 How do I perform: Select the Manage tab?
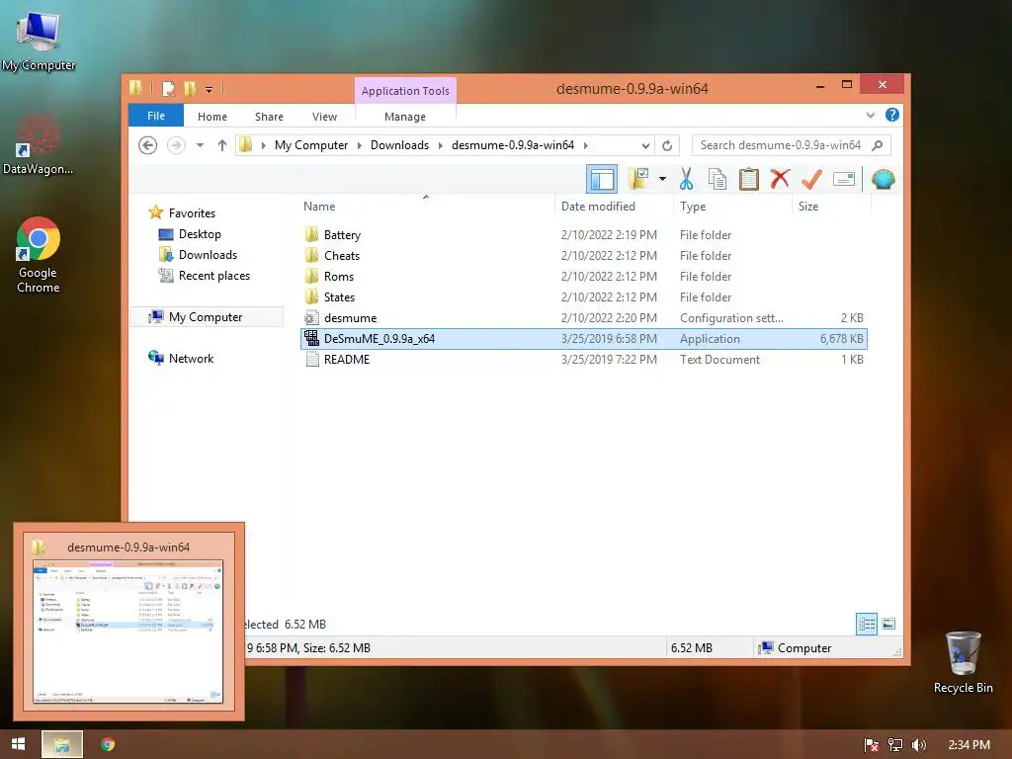405,117
